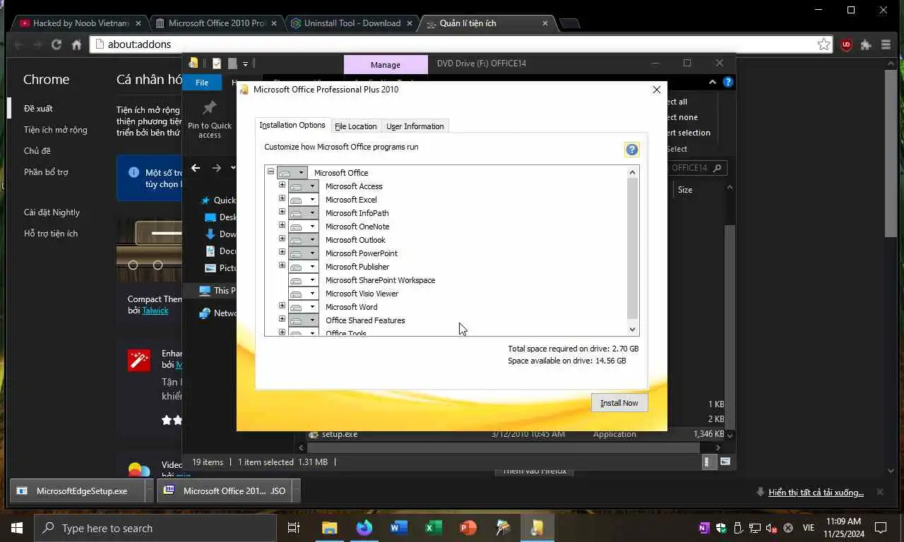Expand the Microsoft InfoPath tree node
Screen dimensions: 904x542
(x=282, y=212)
